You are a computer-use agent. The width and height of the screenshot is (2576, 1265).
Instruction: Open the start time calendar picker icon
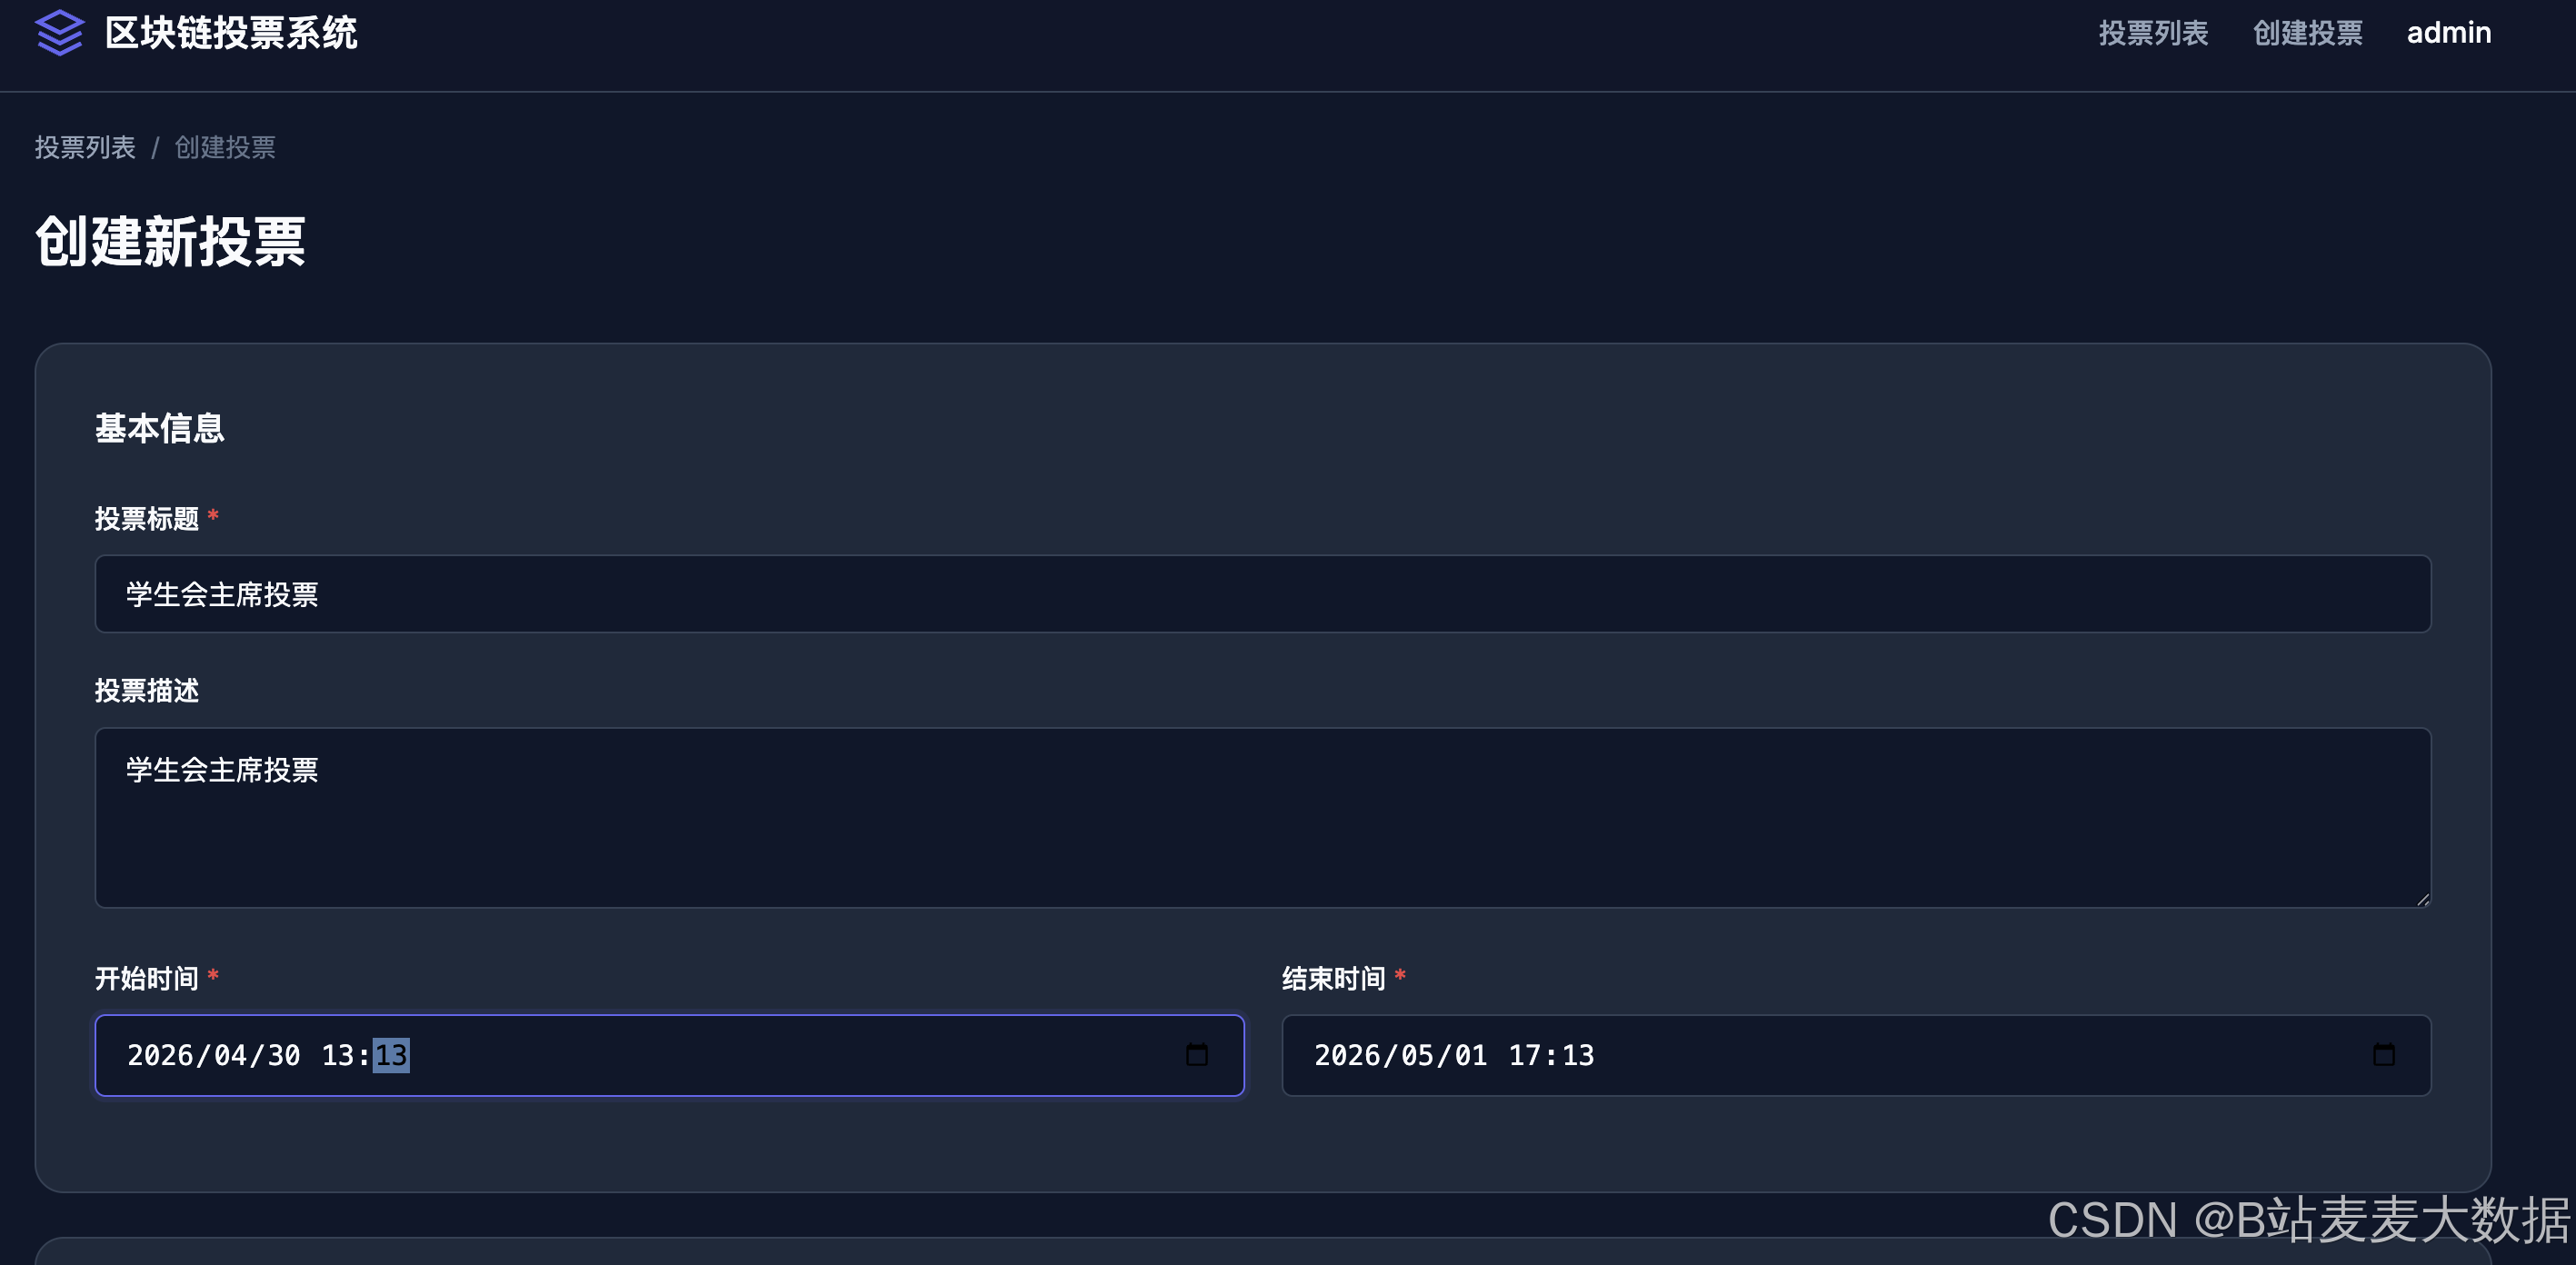[x=1196, y=1055]
